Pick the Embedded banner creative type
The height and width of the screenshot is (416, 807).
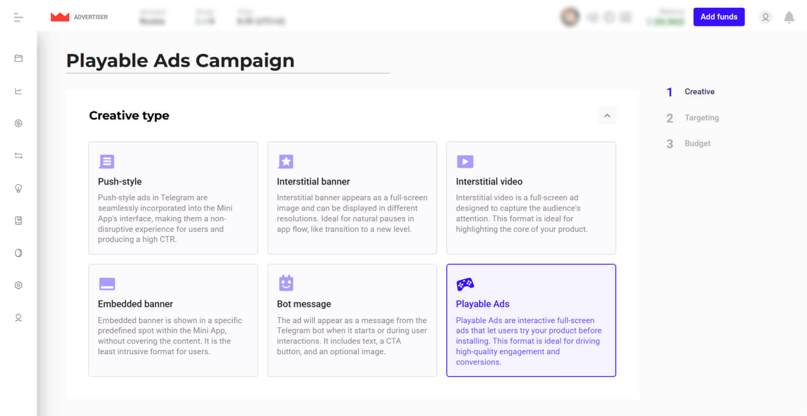173,320
